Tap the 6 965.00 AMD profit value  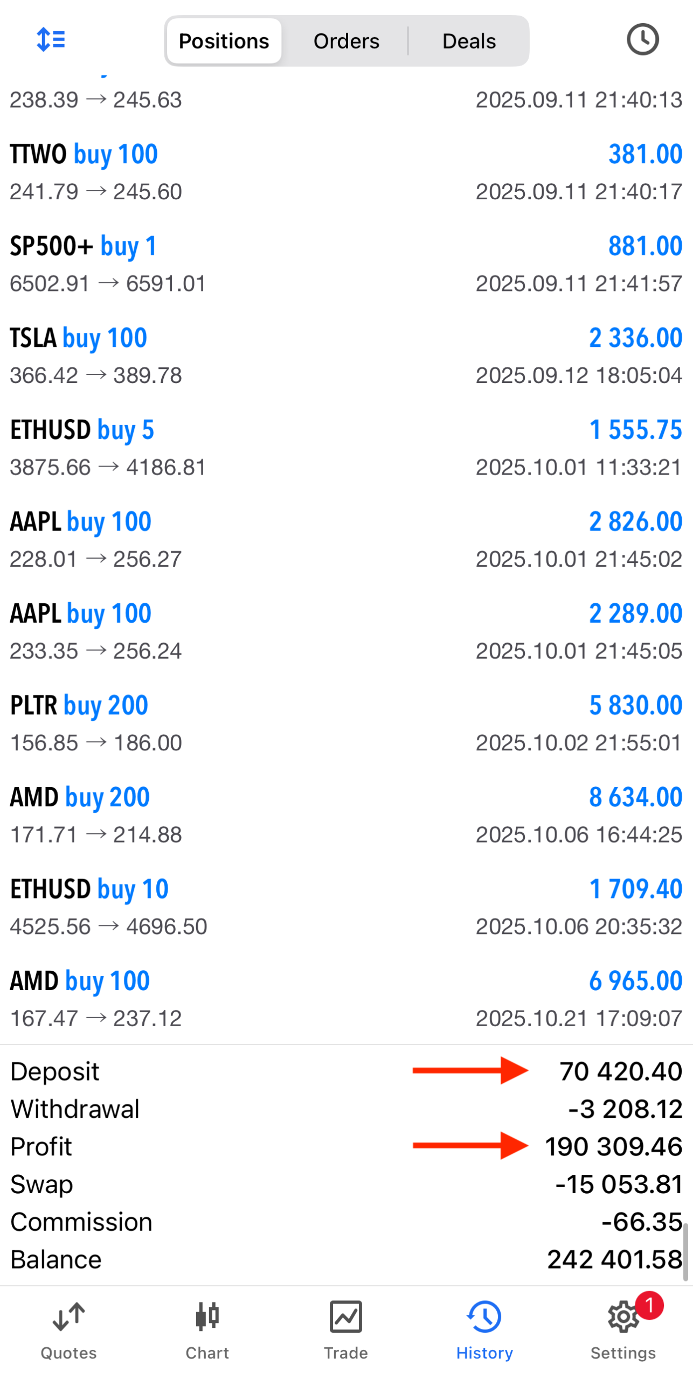coord(635,981)
